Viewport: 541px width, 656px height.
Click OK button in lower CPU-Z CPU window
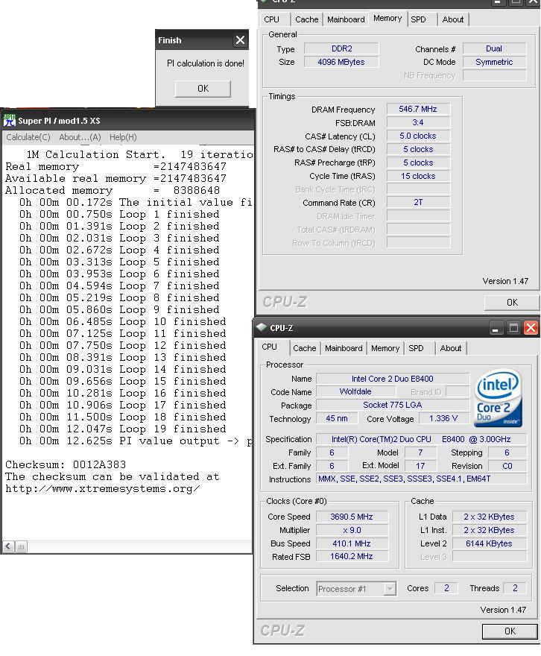click(510, 631)
